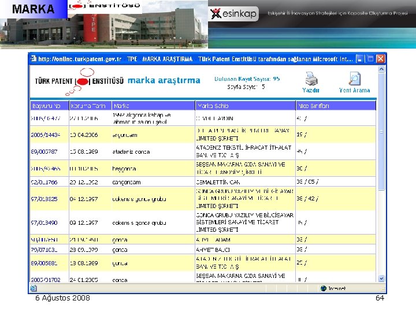
Task: Click the status bar page icon
Action: pos(34,288)
